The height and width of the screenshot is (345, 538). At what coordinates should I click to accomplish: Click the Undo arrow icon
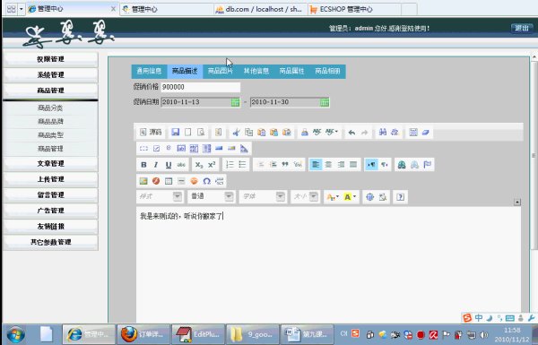(351, 132)
